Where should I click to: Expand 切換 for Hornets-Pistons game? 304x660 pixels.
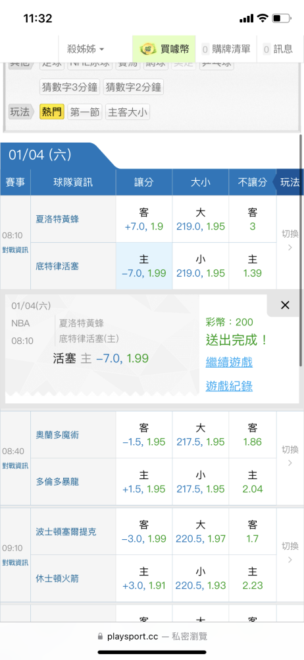pos(290,240)
